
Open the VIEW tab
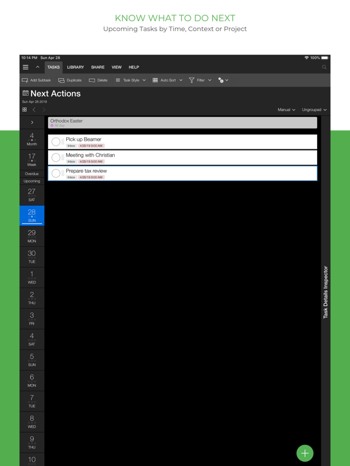tap(117, 67)
